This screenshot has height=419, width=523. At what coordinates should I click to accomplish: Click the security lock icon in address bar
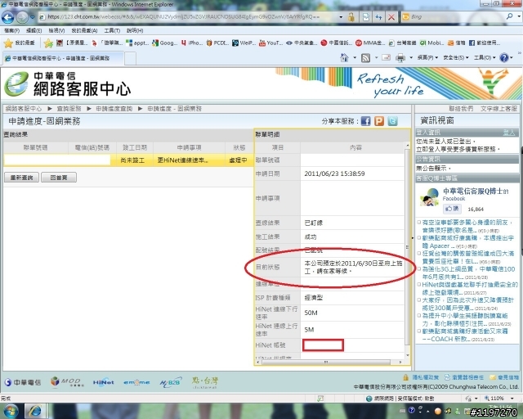pyautogui.click(x=351, y=17)
